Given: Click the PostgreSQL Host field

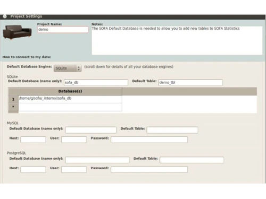Looking at the screenshot, I should point(33,169).
